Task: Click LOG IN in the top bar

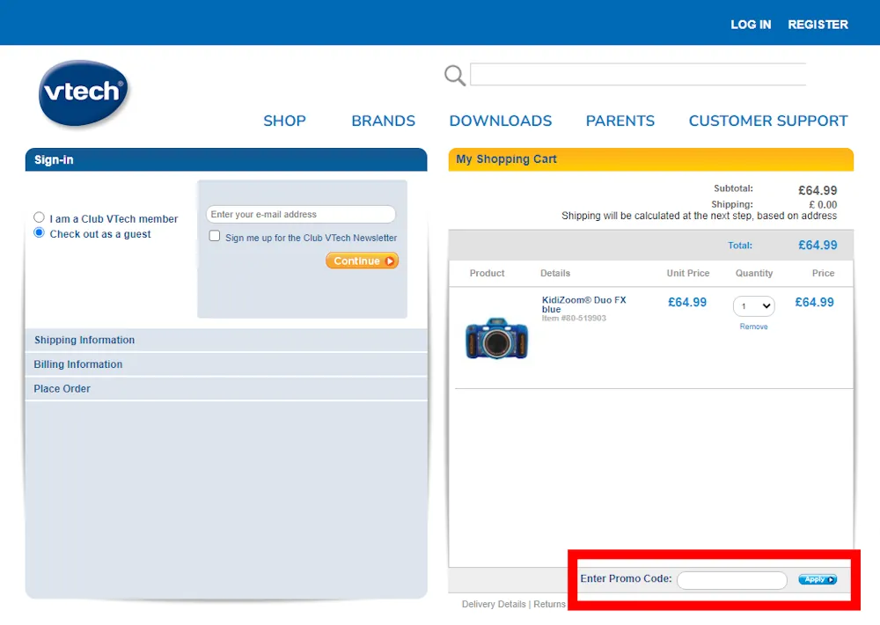Action: tap(751, 24)
